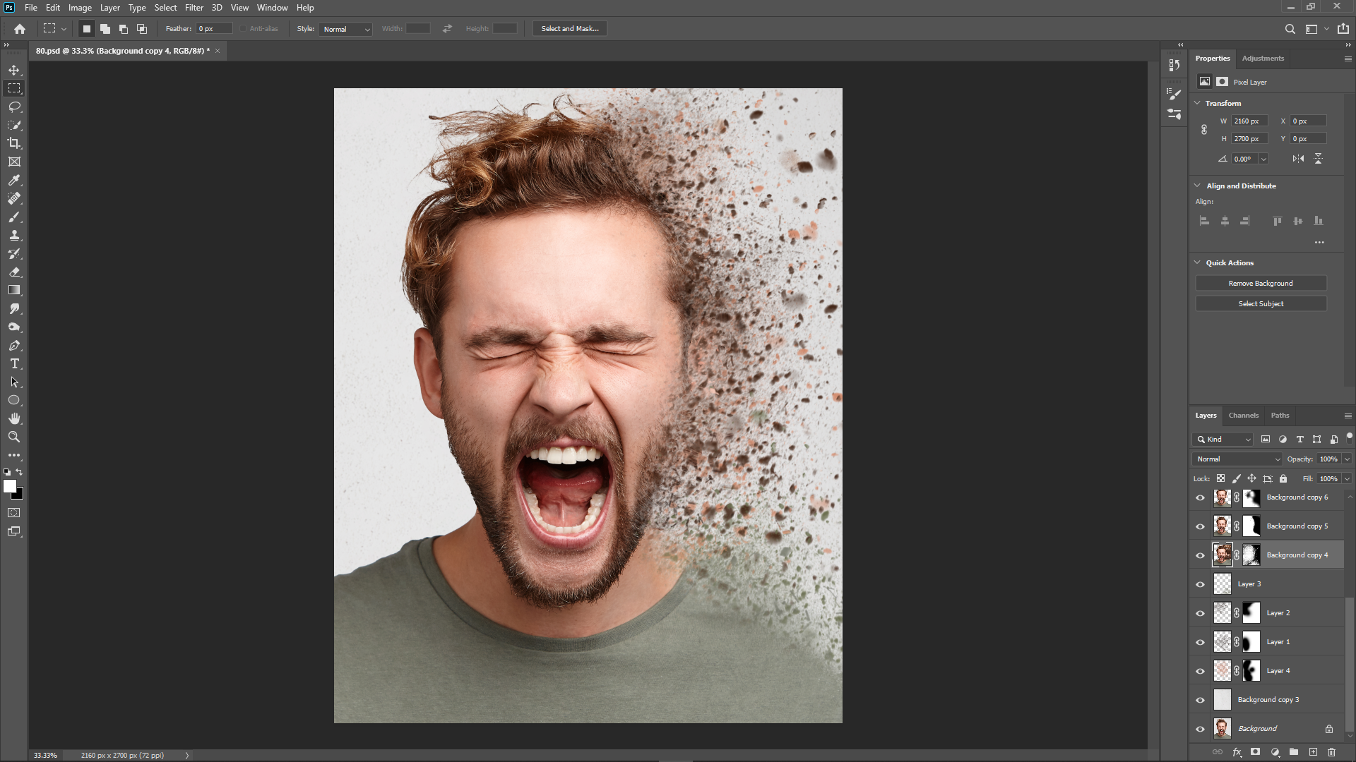
Task: Open the Filter menu
Action: point(194,8)
